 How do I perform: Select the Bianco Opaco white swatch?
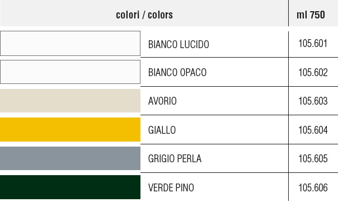(71, 72)
